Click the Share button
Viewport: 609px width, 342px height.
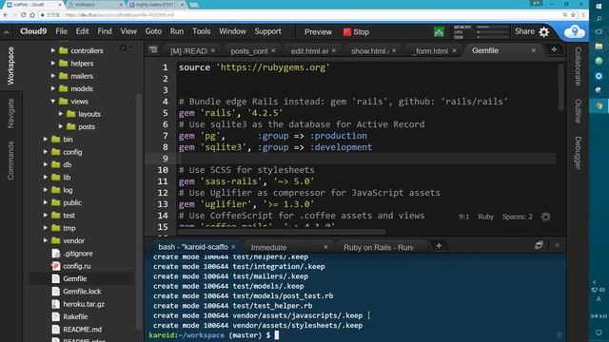pyautogui.click(x=524, y=31)
